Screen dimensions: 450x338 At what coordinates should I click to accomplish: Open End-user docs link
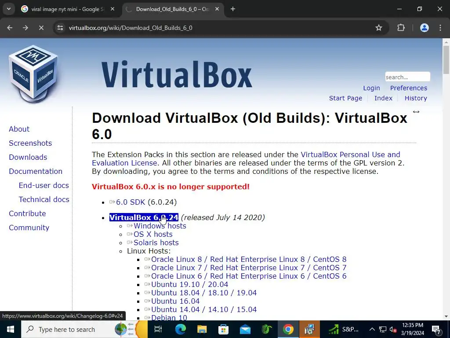click(x=44, y=185)
